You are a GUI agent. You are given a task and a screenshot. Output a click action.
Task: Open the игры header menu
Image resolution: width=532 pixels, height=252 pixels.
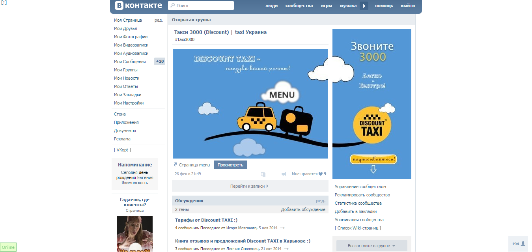pos(327,6)
